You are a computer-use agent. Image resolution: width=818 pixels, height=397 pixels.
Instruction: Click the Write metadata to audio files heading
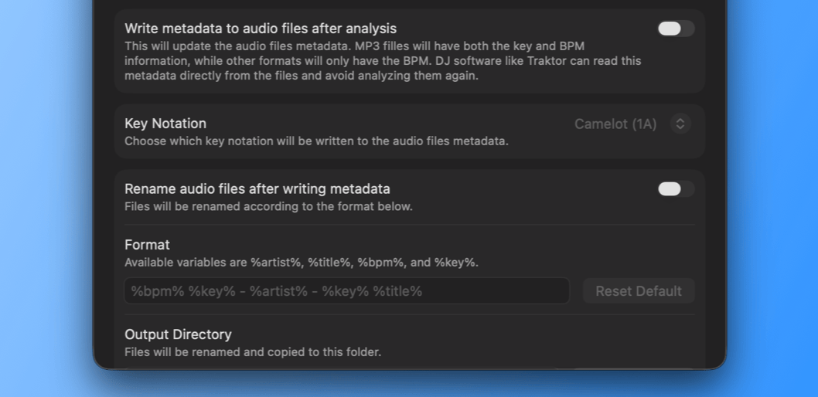coord(261,29)
